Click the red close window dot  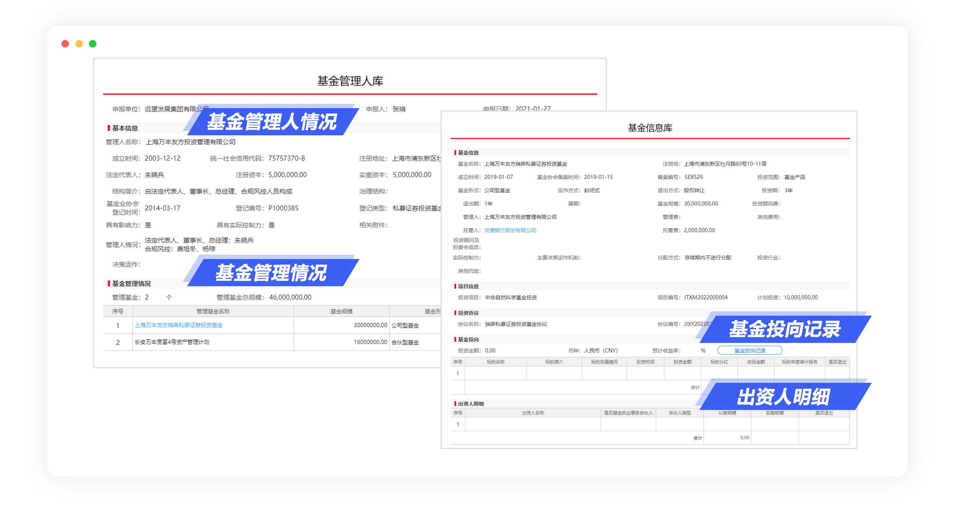click(x=65, y=44)
